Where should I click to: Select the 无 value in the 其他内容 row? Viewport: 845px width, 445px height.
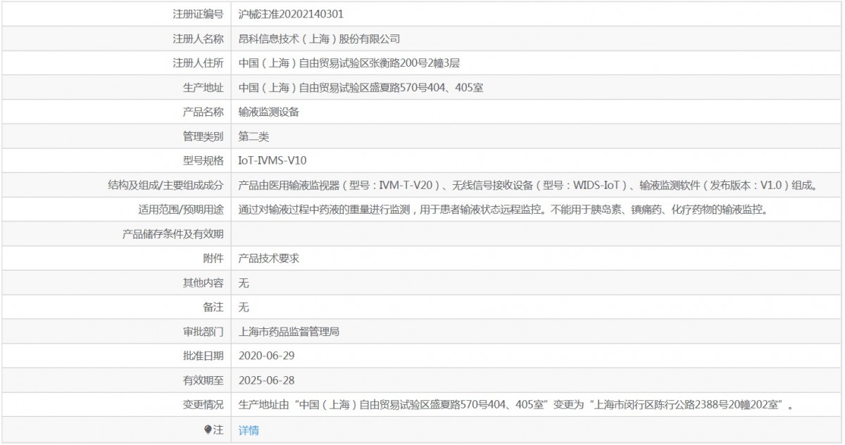(x=244, y=283)
